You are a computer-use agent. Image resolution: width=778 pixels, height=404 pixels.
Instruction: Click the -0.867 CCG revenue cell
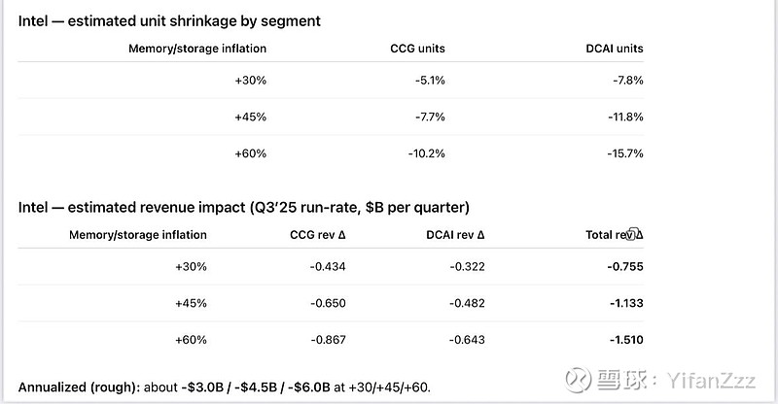click(328, 340)
